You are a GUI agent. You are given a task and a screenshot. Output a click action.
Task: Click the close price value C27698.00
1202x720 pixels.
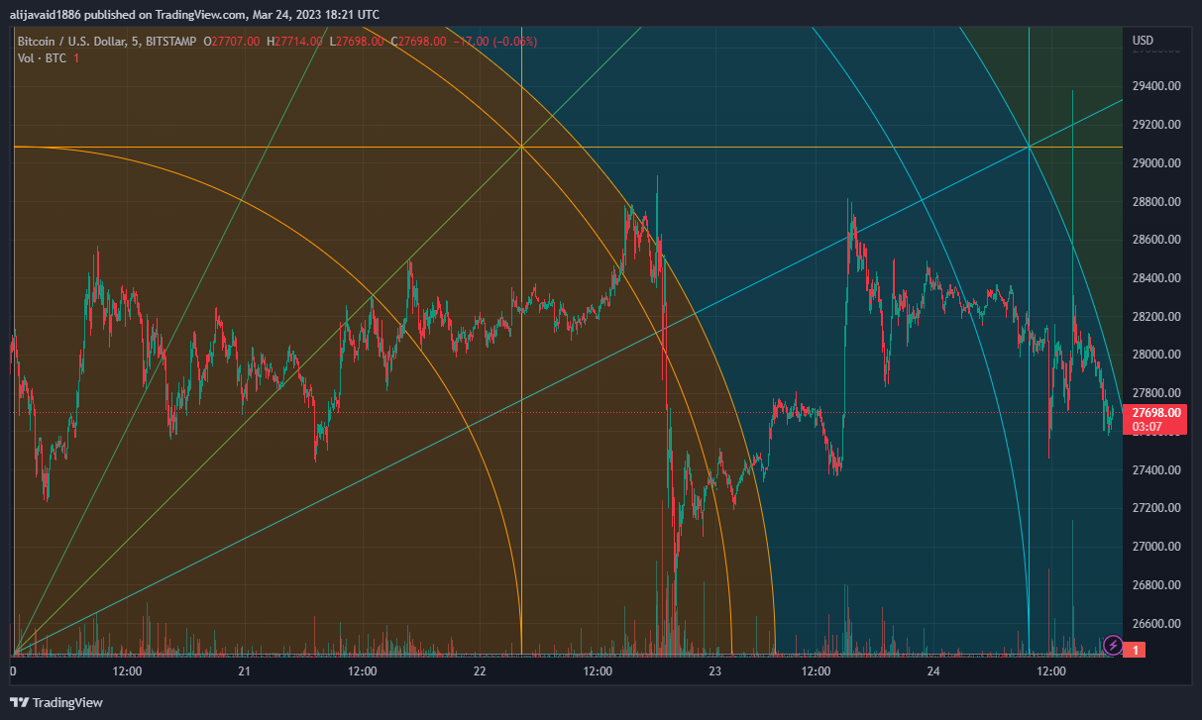click(x=419, y=41)
